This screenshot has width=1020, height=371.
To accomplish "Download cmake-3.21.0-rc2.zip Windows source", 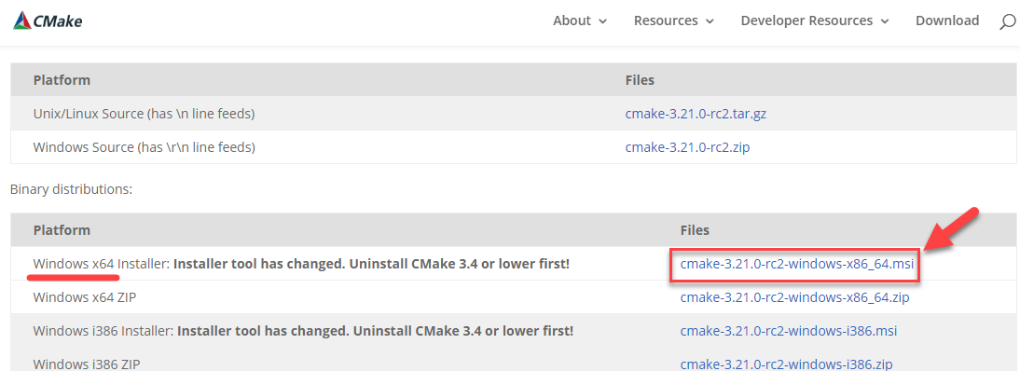I will click(687, 148).
